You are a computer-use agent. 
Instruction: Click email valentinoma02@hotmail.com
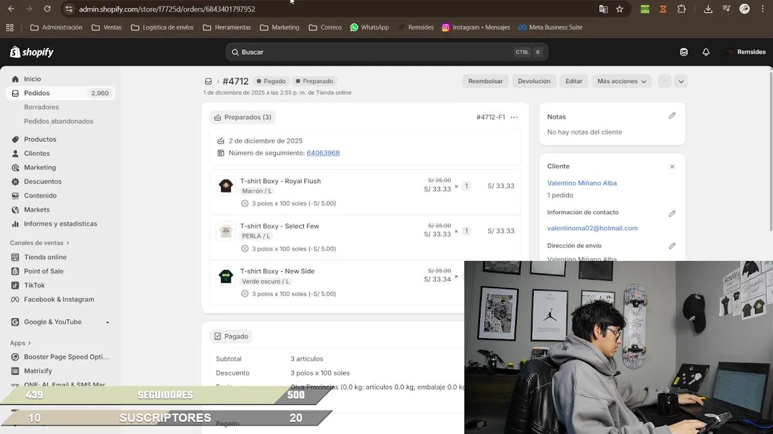pos(592,228)
